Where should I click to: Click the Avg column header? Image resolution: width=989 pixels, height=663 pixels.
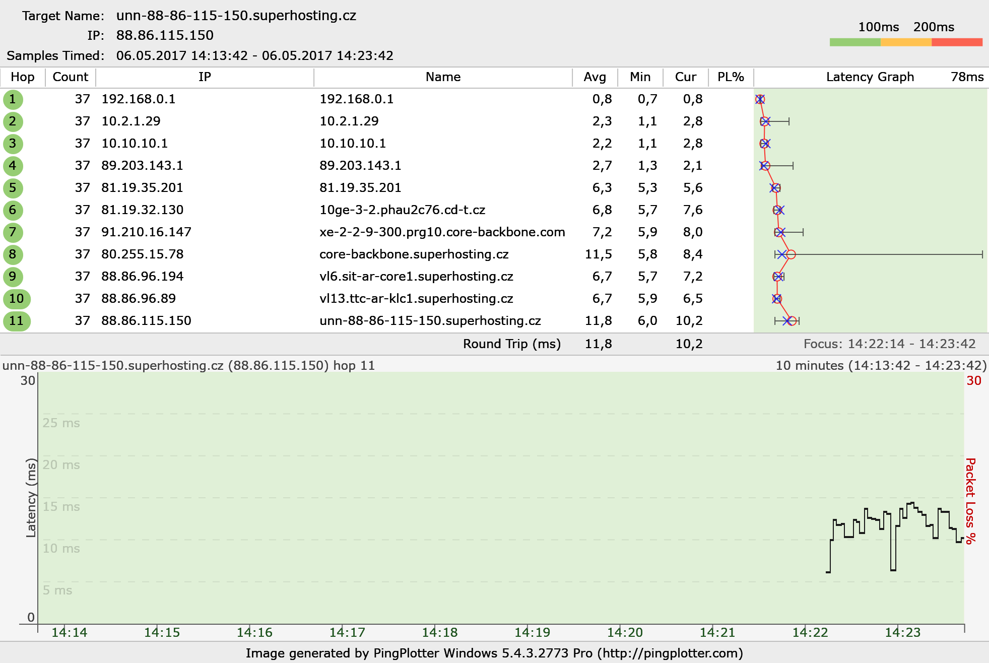pyautogui.click(x=595, y=77)
